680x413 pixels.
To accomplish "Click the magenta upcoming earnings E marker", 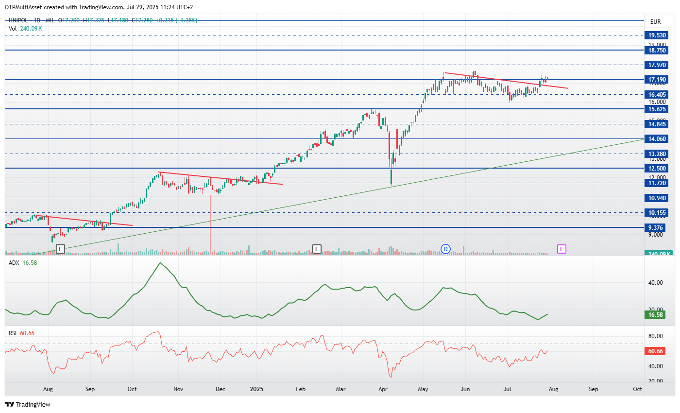I will (561, 249).
